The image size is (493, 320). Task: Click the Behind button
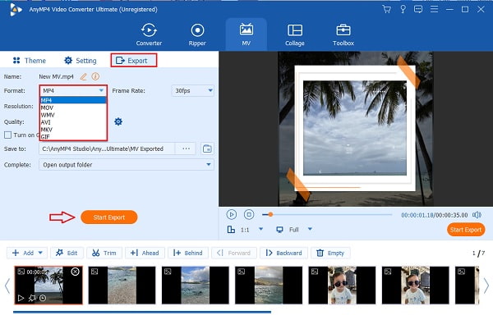pos(188,253)
